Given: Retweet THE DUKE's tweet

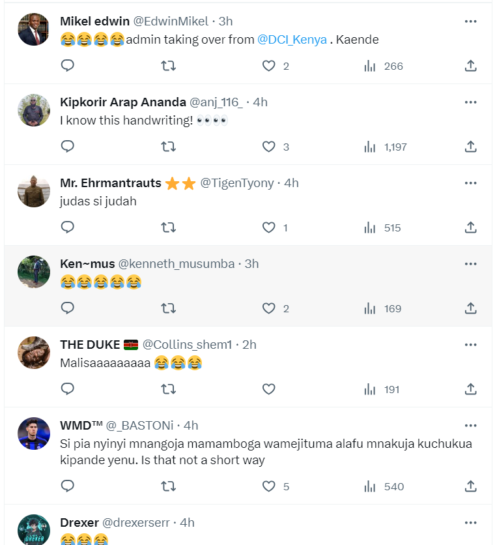Looking at the screenshot, I should pyautogui.click(x=168, y=389).
